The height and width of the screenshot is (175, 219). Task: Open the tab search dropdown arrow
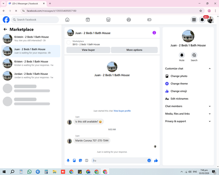pyautogui.click(x=4, y=3)
